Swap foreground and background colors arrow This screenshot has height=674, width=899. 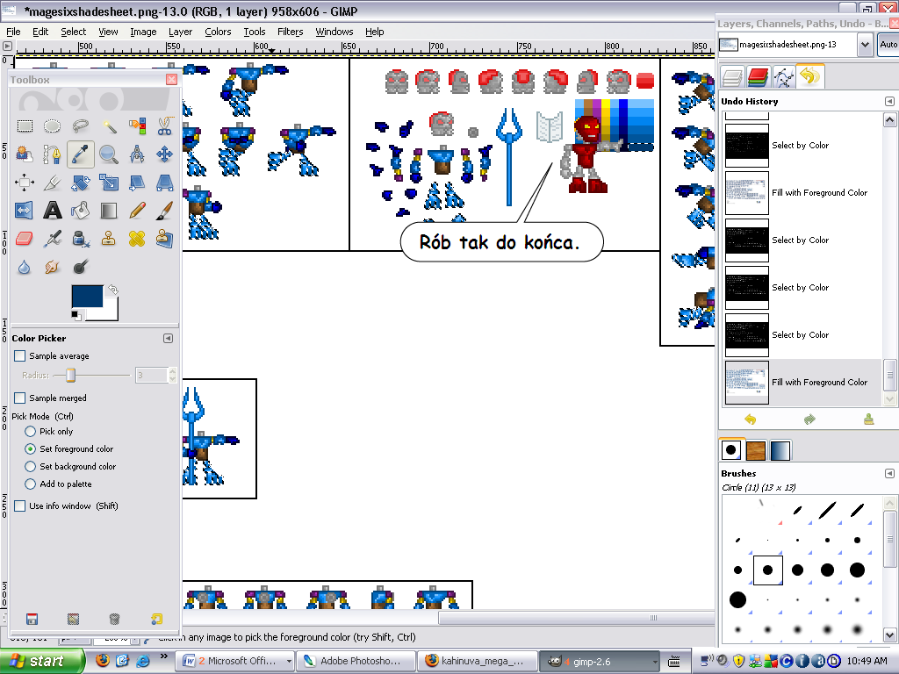pos(113,290)
